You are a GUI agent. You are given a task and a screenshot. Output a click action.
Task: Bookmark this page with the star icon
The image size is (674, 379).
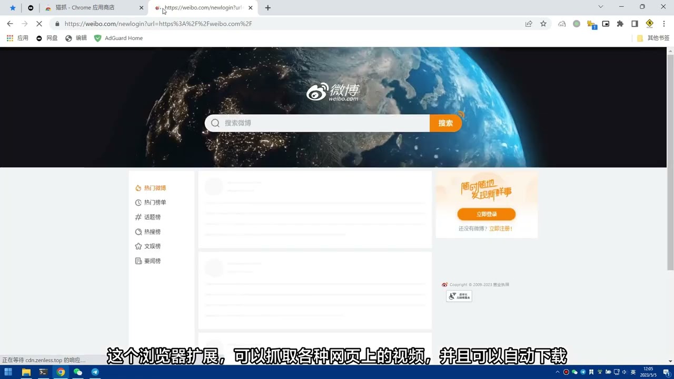(x=543, y=24)
